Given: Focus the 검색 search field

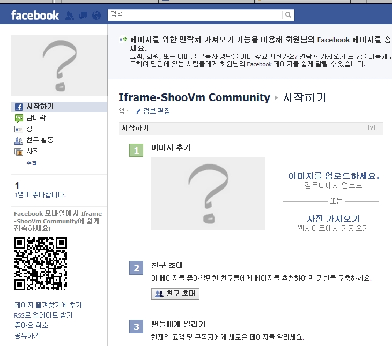Looking at the screenshot, I should pyautogui.click(x=195, y=15).
